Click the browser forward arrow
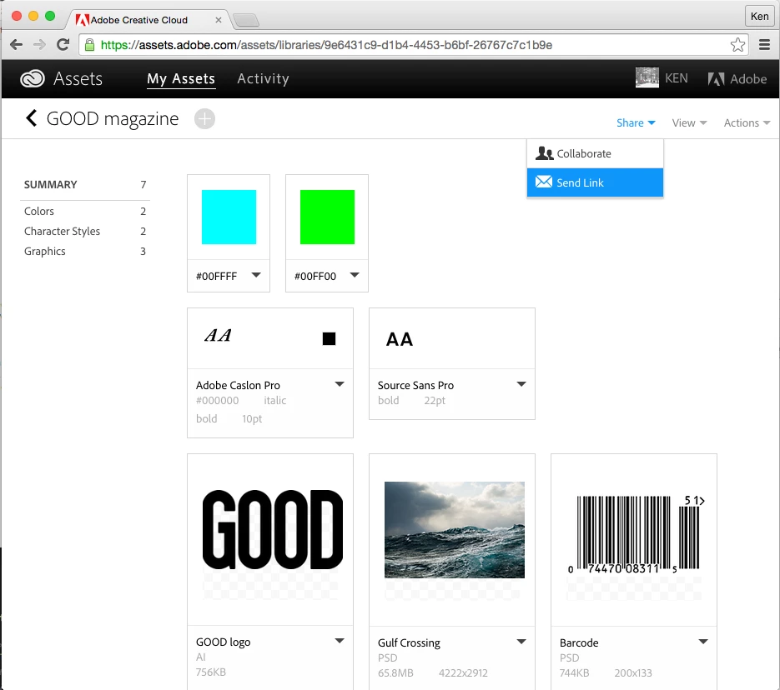 39,45
